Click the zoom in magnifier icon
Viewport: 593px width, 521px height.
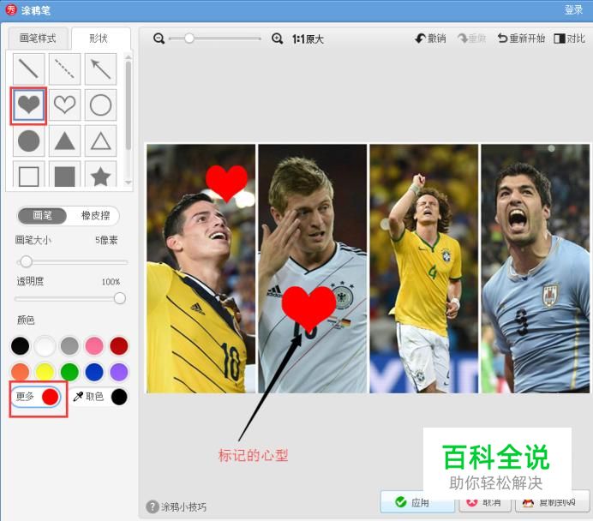[277, 39]
